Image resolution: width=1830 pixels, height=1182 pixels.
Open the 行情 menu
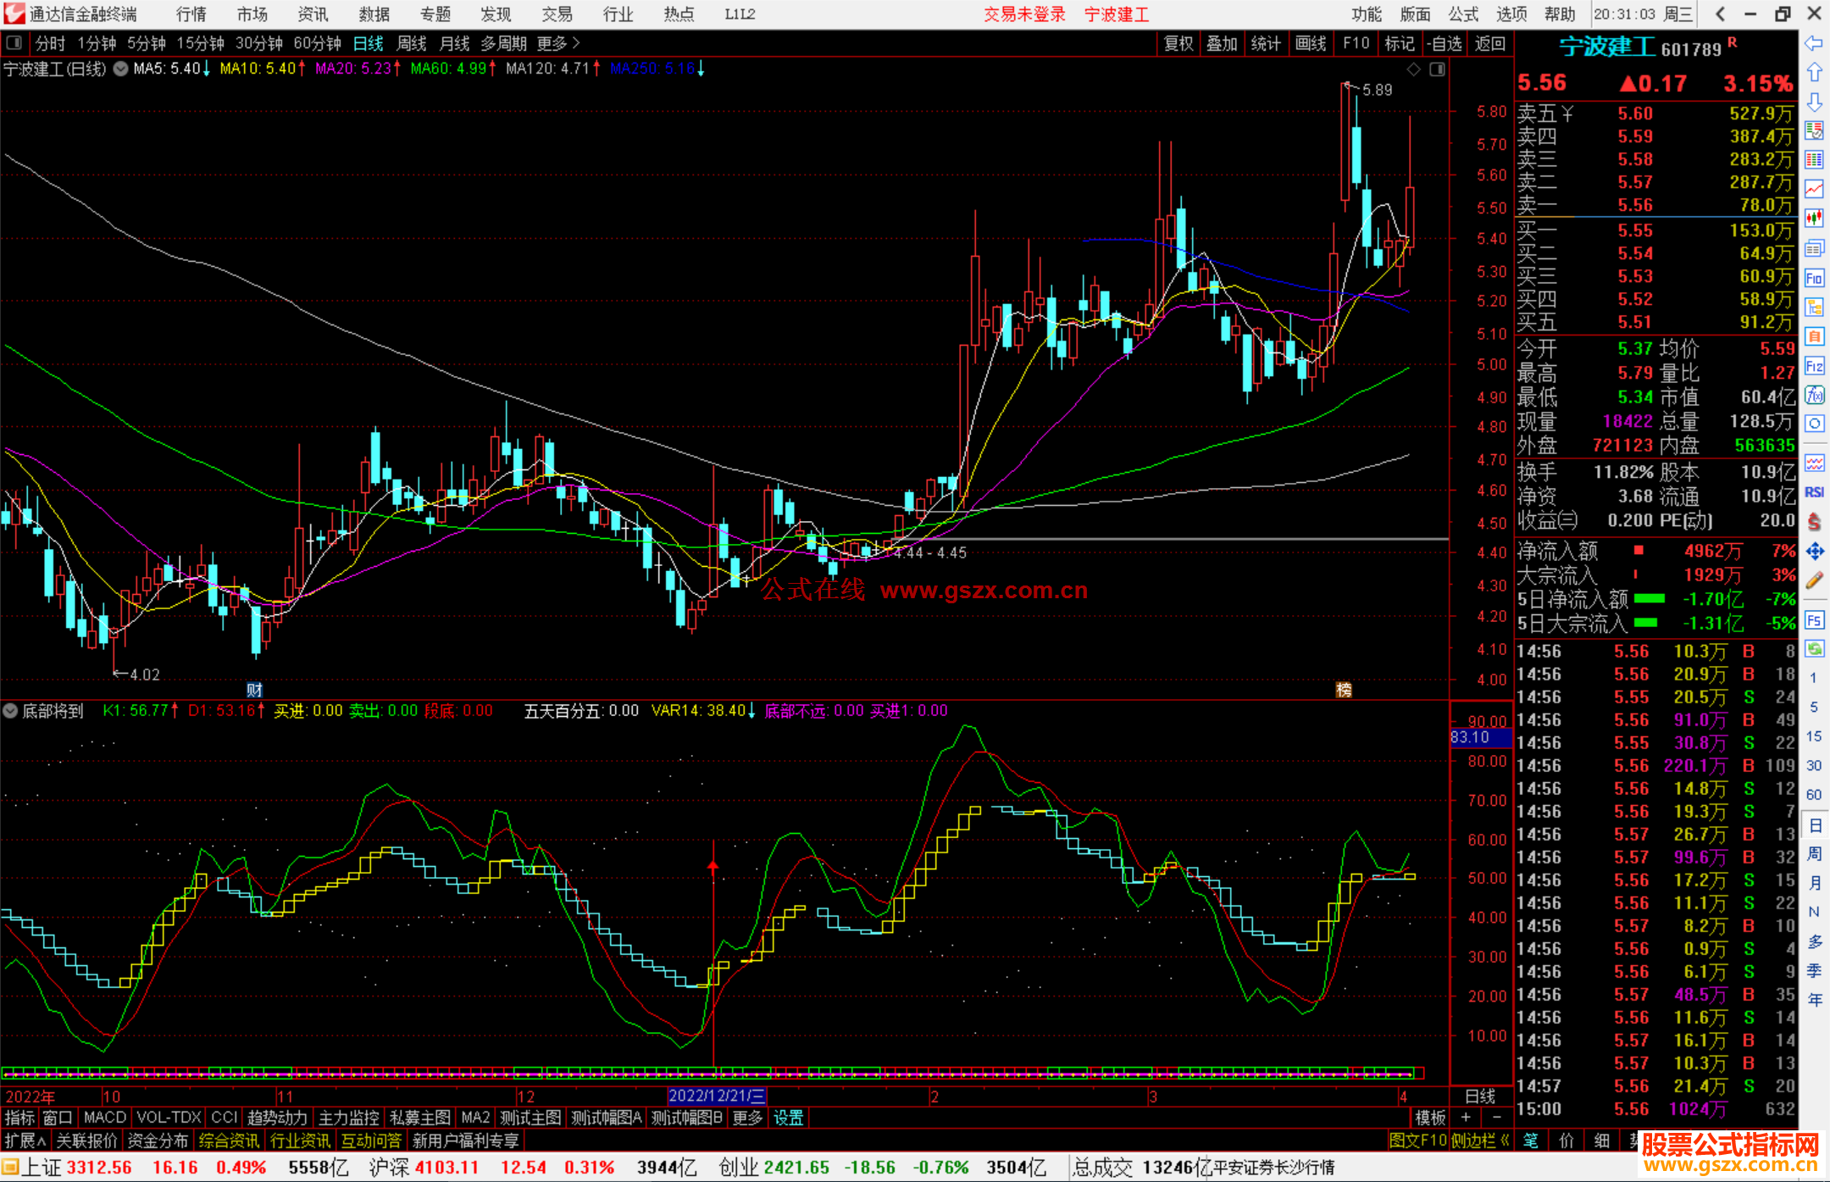(x=191, y=14)
